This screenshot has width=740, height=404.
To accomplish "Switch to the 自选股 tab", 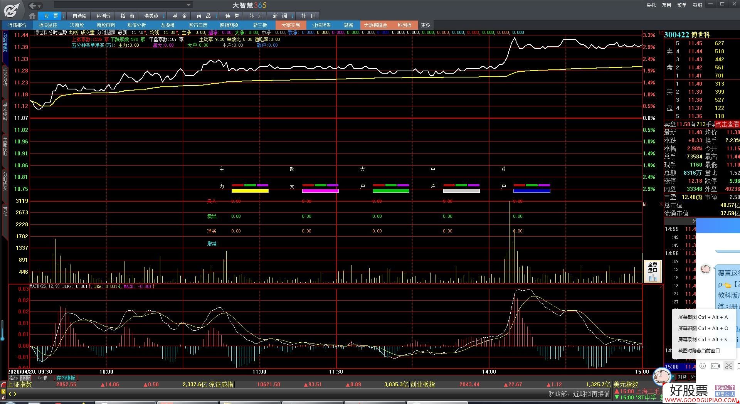I will coord(79,16).
